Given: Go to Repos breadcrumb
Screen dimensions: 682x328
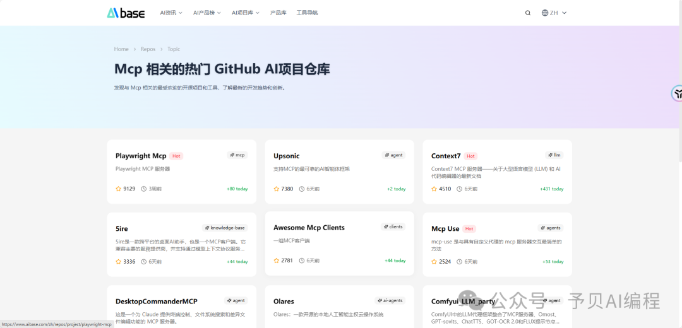Looking at the screenshot, I should (x=148, y=49).
